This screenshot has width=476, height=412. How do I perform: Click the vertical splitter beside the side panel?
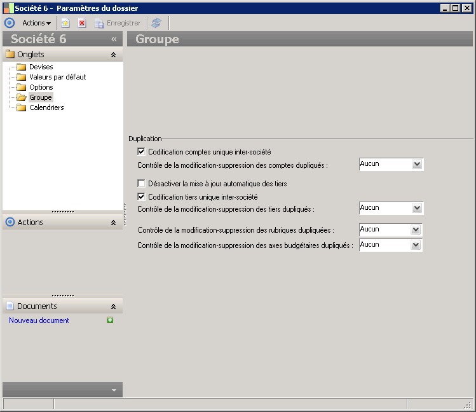coord(125,214)
